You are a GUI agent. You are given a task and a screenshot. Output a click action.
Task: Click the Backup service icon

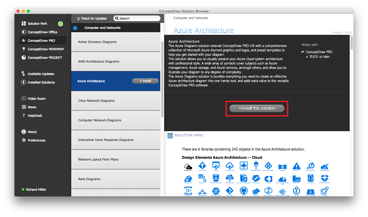coord(188,179)
